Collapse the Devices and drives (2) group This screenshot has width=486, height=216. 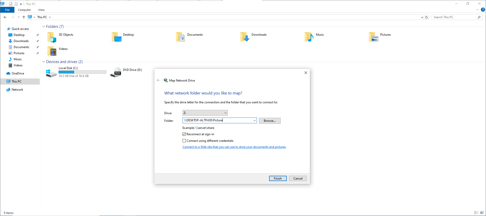click(44, 62)
